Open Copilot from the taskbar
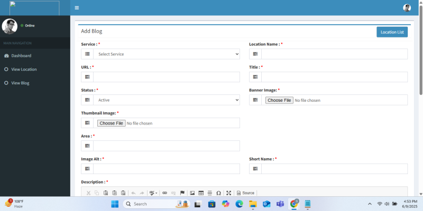423x211 pixels. tap(225, 204)
